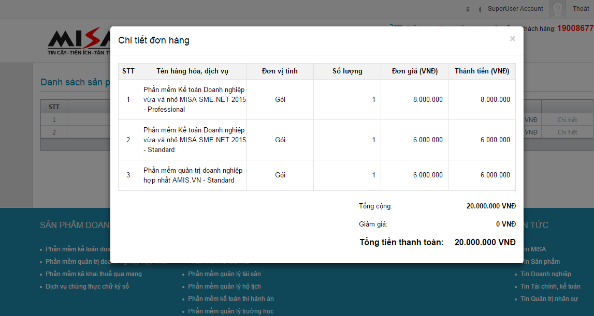
Task: Open Chi tiết link for order row 1
Action: pyautogui.click(x=567, y=120)
